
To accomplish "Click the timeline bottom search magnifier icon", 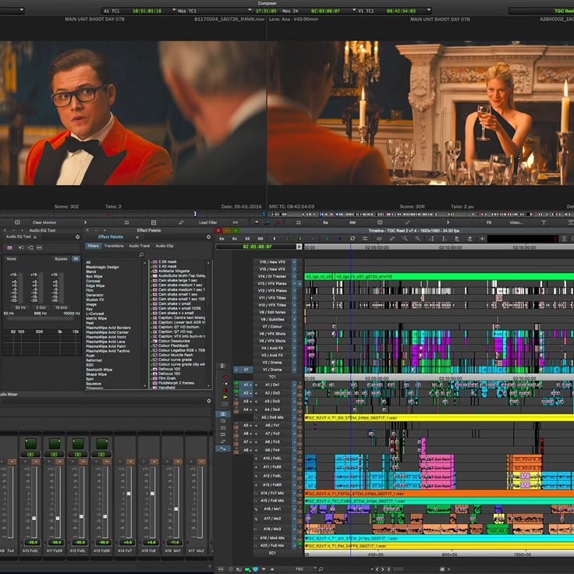I will coord(321,569).
